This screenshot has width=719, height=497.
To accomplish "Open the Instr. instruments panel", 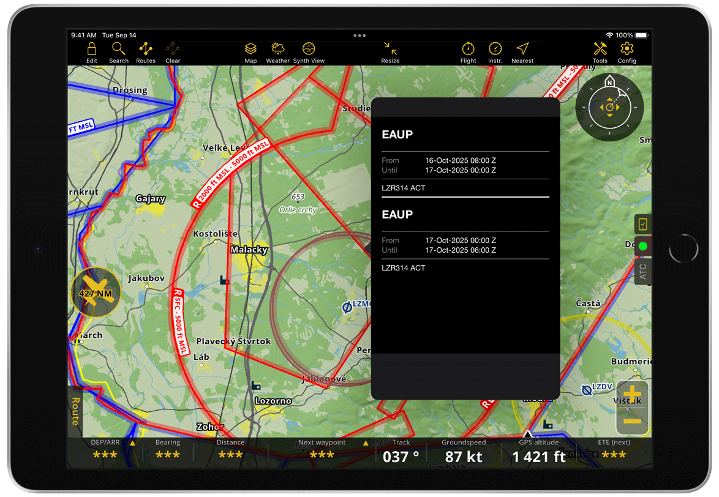I will coord(495,53).
